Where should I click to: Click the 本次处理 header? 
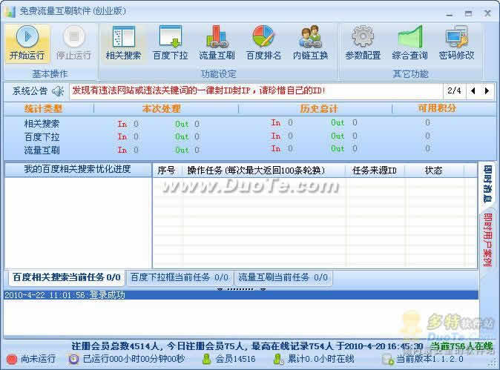[162, 109]
